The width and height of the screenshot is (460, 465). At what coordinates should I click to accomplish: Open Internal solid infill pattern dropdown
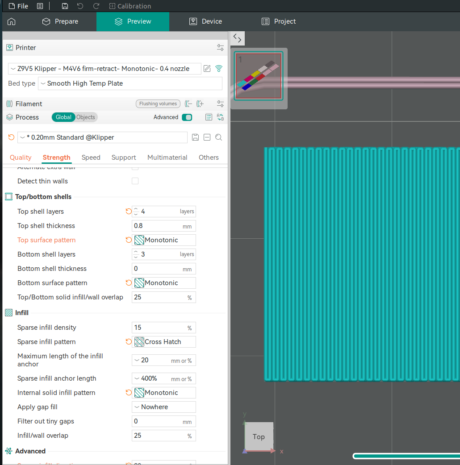point(164,393)
